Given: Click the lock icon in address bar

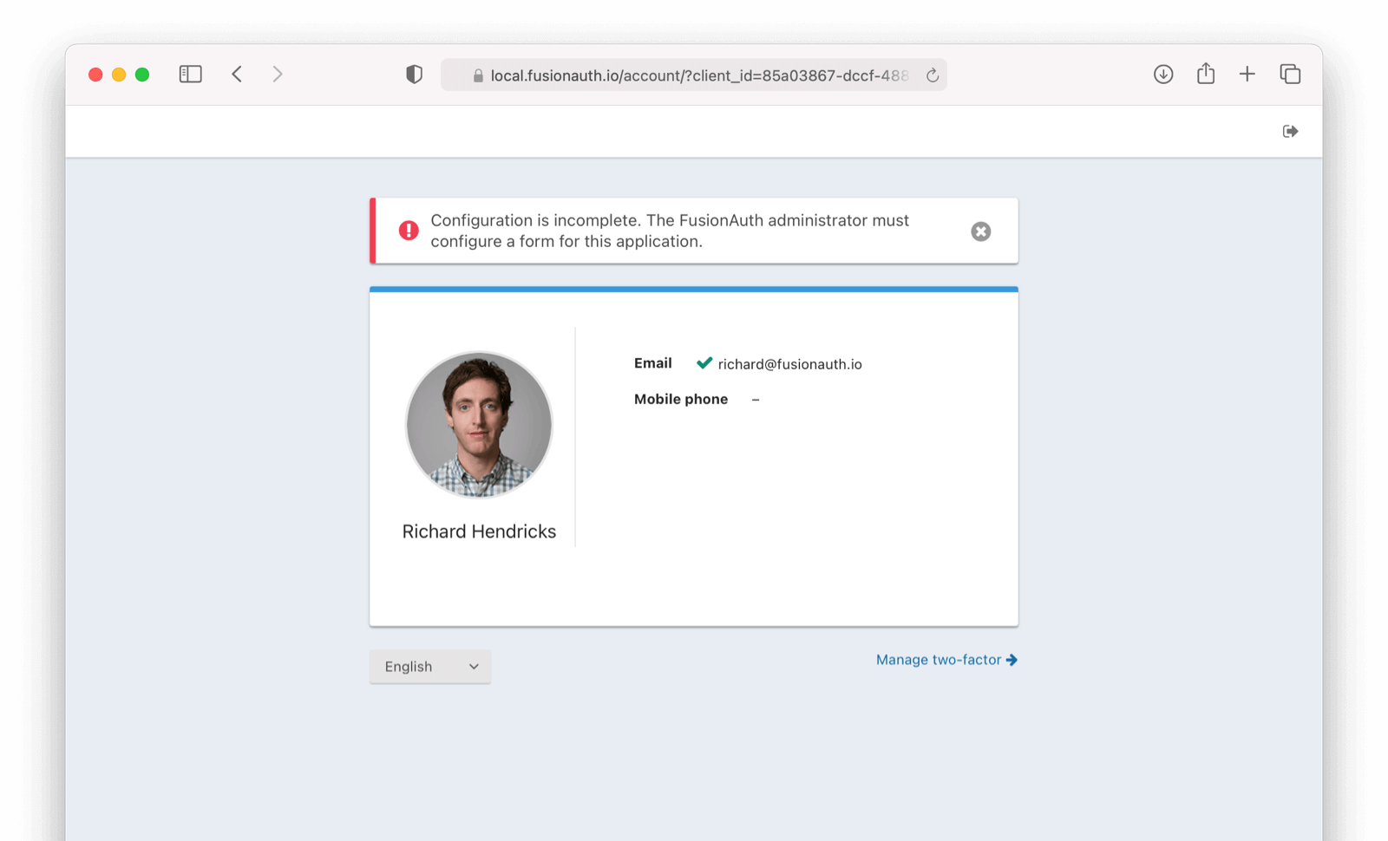Looking at the screenshot, I should tap(478, 75).
